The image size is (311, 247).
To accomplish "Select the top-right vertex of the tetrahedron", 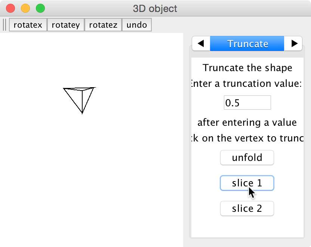I will point(95,88).
